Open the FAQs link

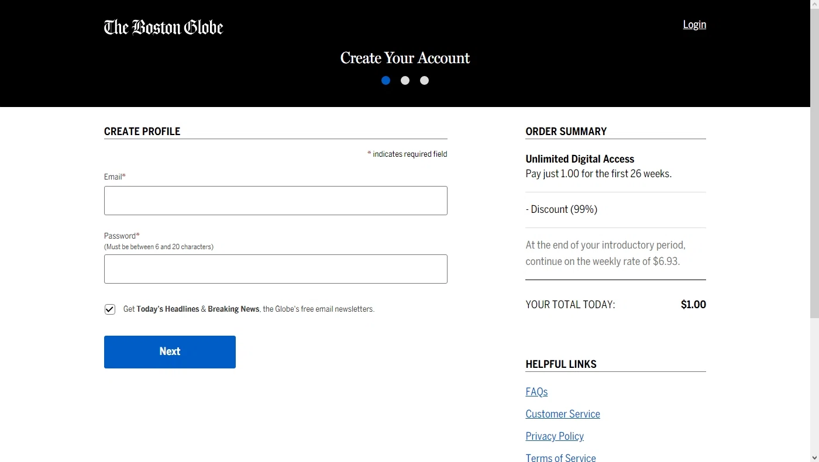click(x=536, y=392)
